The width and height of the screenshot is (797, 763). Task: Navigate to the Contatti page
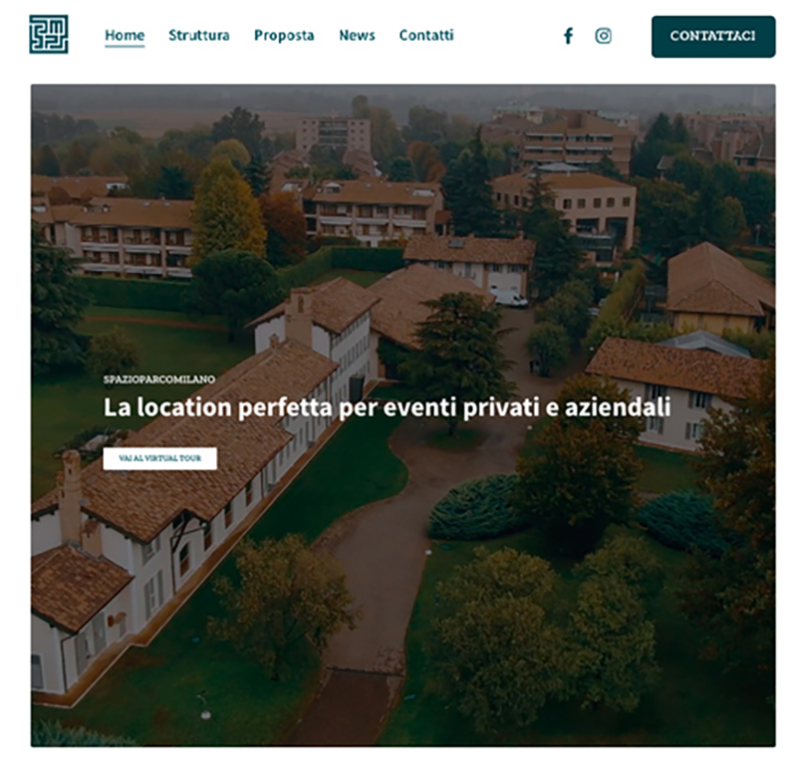pos(426,35)
